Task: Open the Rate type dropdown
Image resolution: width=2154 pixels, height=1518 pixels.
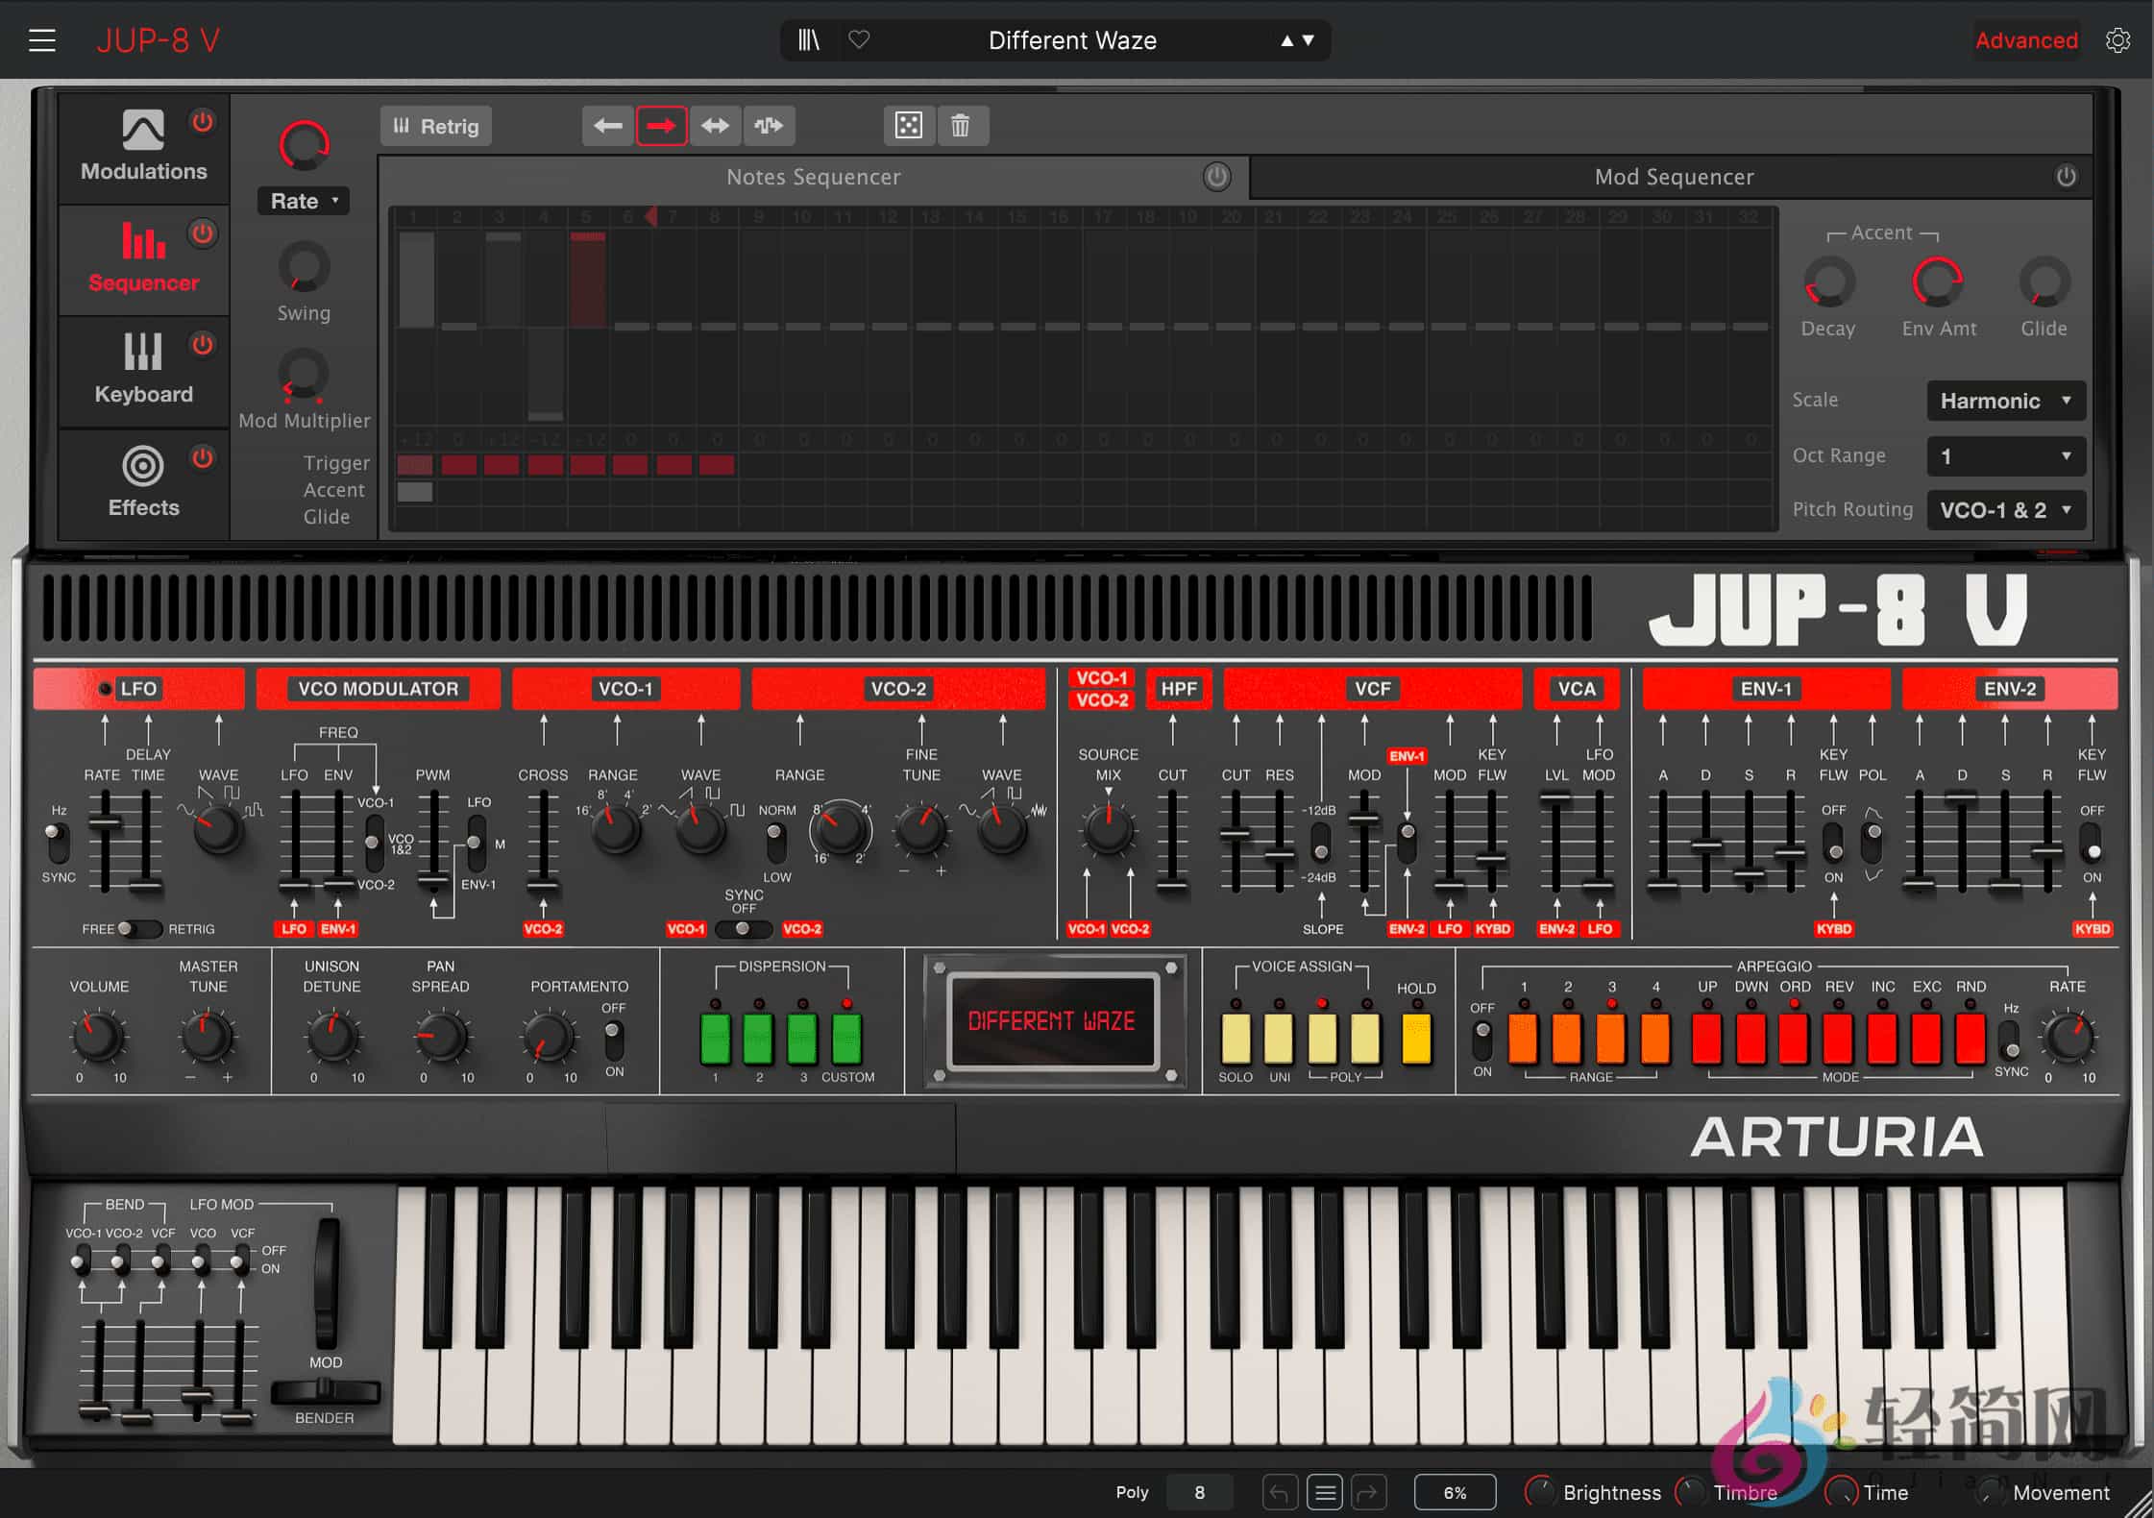Action: pos(304,201)
